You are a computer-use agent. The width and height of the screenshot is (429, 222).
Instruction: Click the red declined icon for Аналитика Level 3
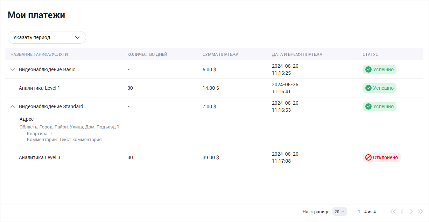368,157
